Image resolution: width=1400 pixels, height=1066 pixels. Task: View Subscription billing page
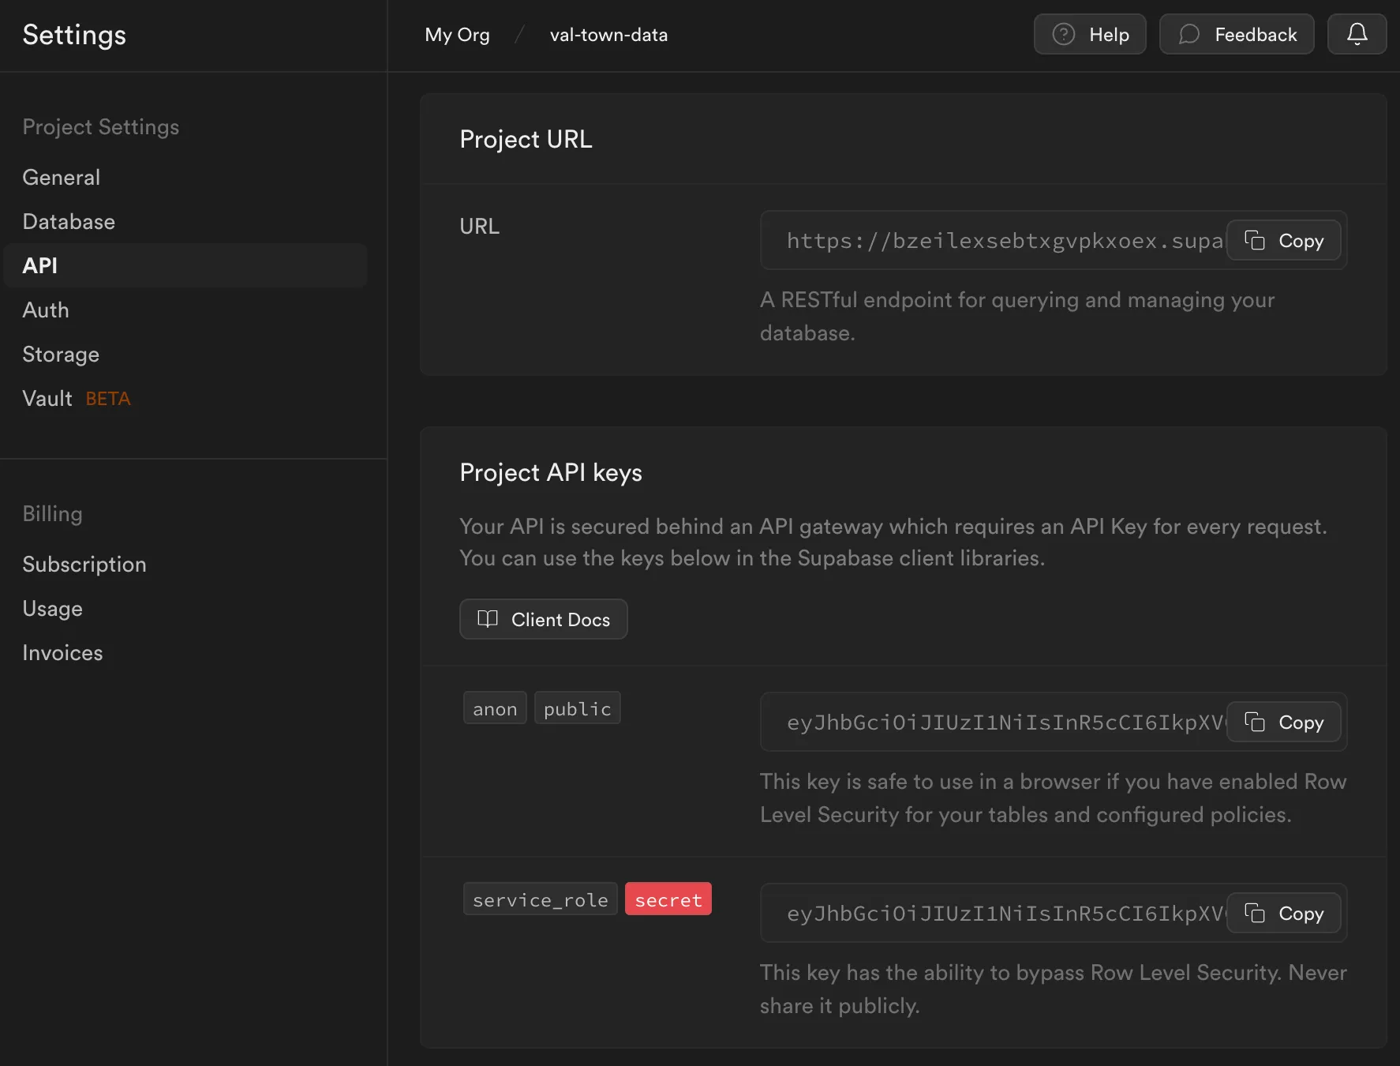84,564
